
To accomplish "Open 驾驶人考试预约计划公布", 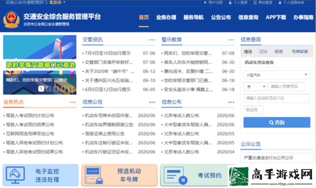I will [30, 116].
